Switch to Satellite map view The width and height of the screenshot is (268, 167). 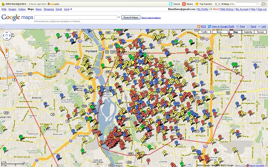pos(248,32)
